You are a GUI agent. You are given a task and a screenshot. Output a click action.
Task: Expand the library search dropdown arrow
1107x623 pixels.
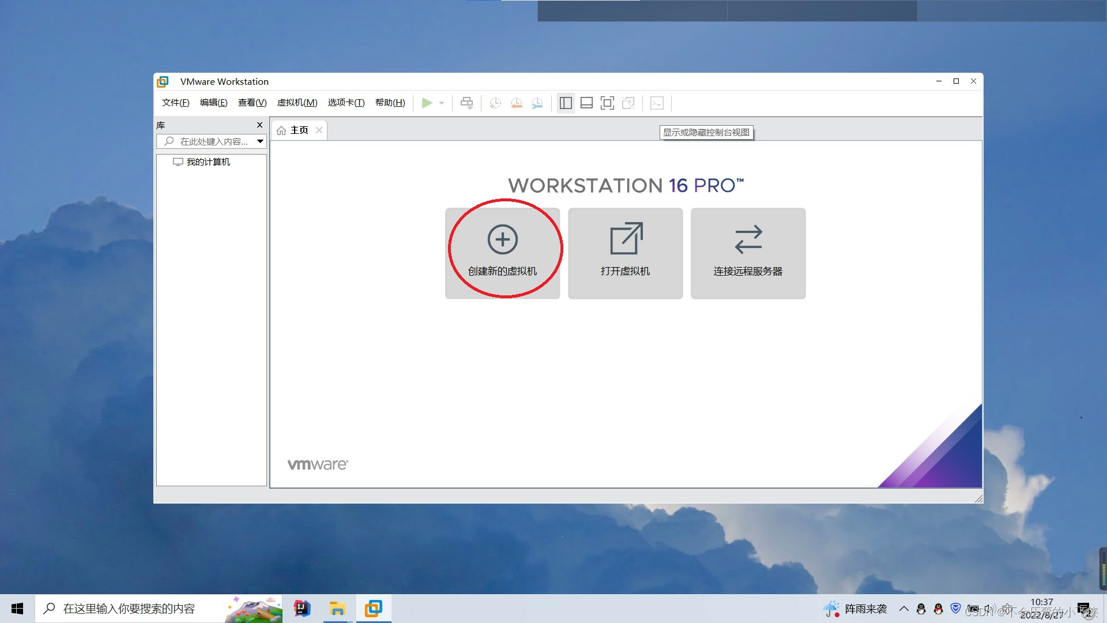click(260, 141)
